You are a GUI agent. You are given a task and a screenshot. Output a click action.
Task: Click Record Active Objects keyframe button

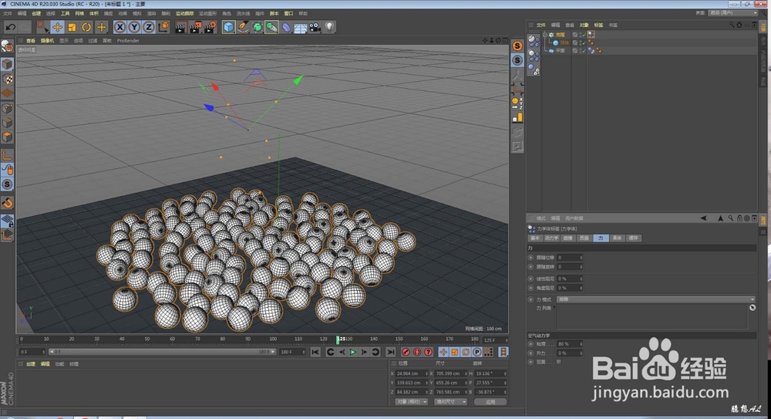coord(406,352)
